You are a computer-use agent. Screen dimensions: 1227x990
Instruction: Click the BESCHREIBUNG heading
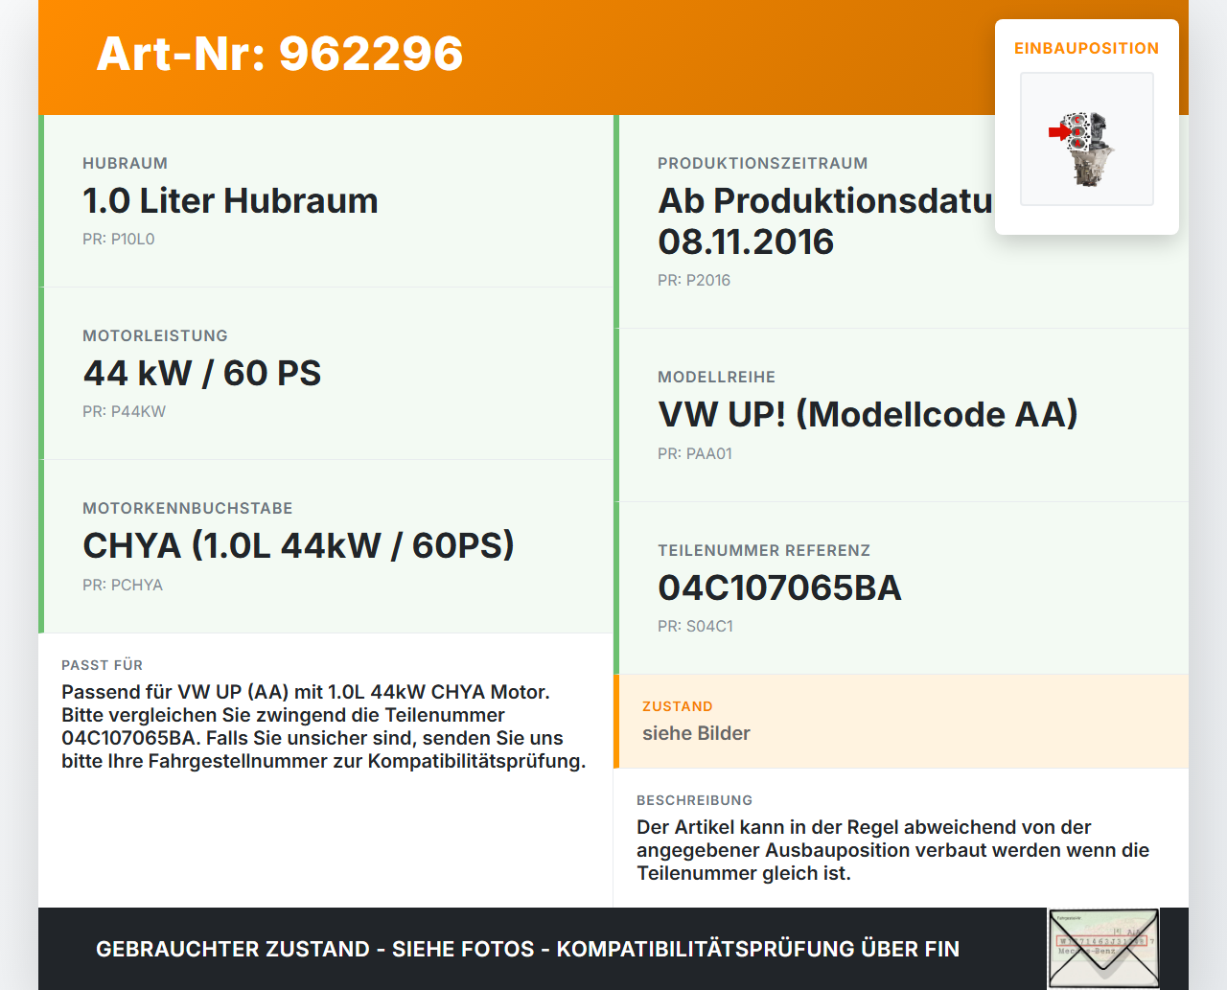click(694, 800)
